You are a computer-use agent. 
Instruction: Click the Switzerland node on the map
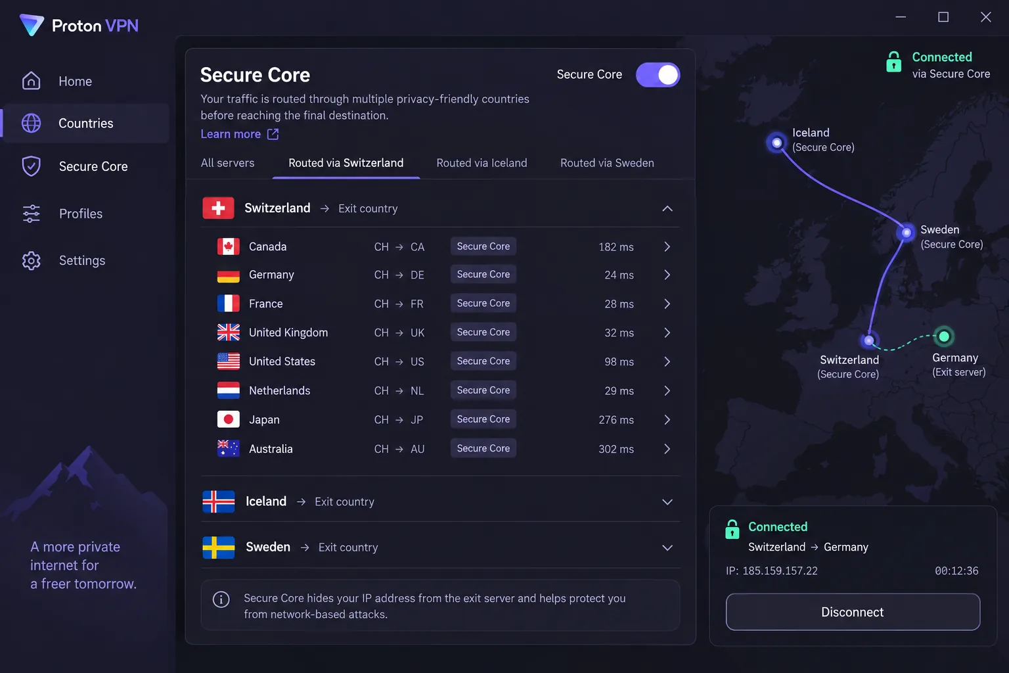(869, 340)
